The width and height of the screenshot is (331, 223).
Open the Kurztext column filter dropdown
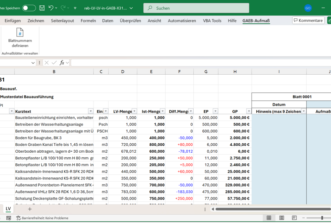tap(90, 111)
